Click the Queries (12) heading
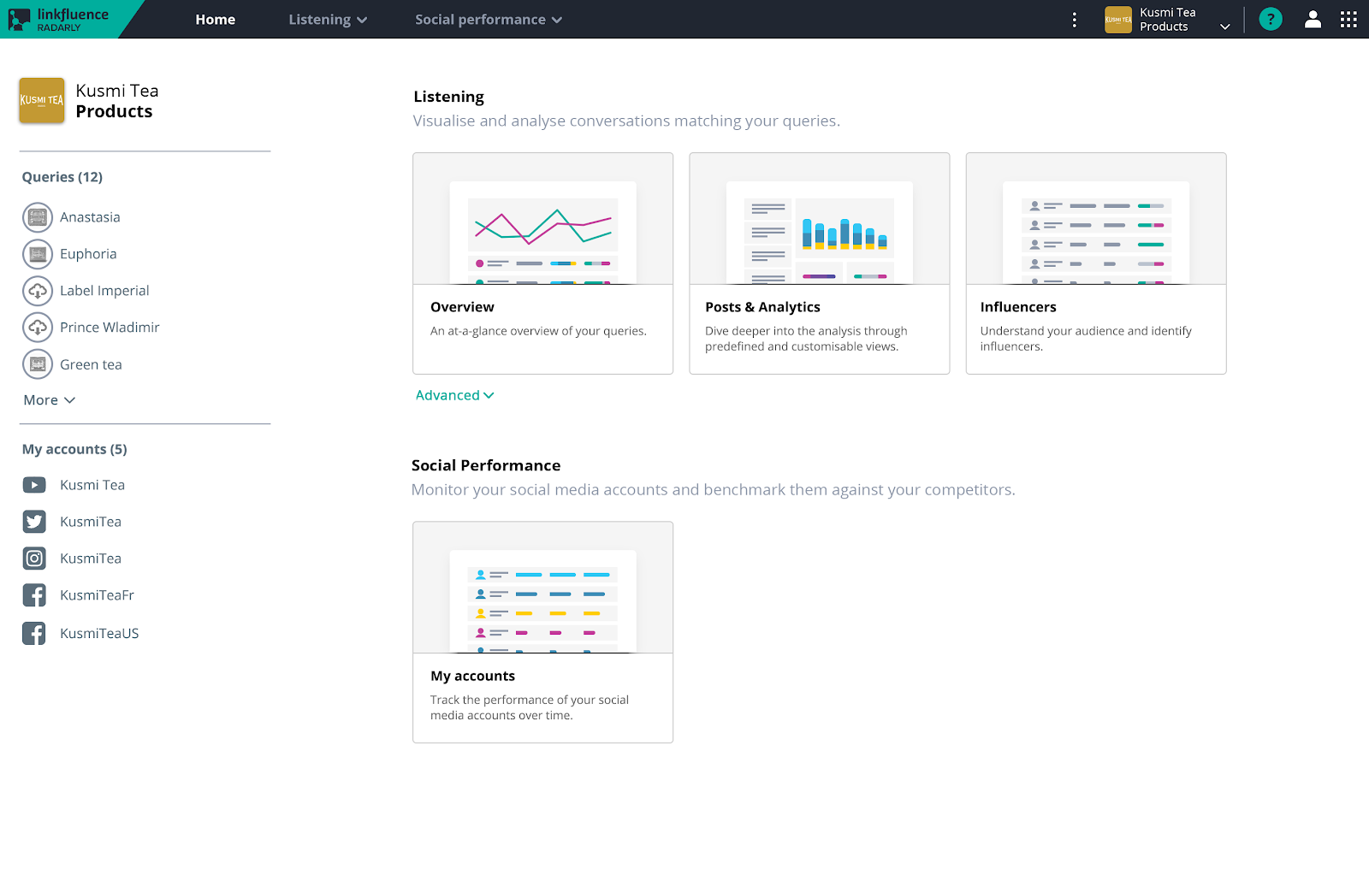 tap(62, 177)
